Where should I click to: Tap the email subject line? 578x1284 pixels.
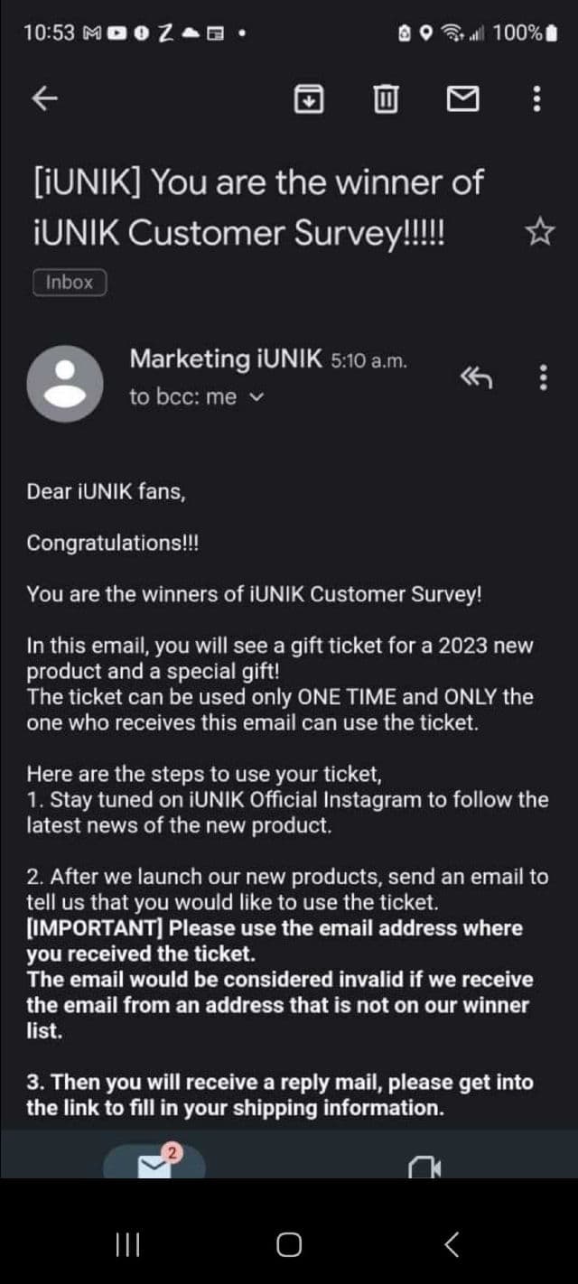tap(256, 208)
